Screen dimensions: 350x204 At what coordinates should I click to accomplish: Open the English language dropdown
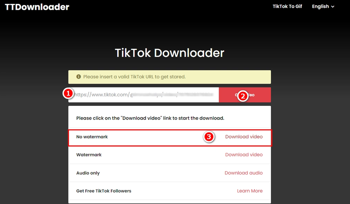point(323,6)
